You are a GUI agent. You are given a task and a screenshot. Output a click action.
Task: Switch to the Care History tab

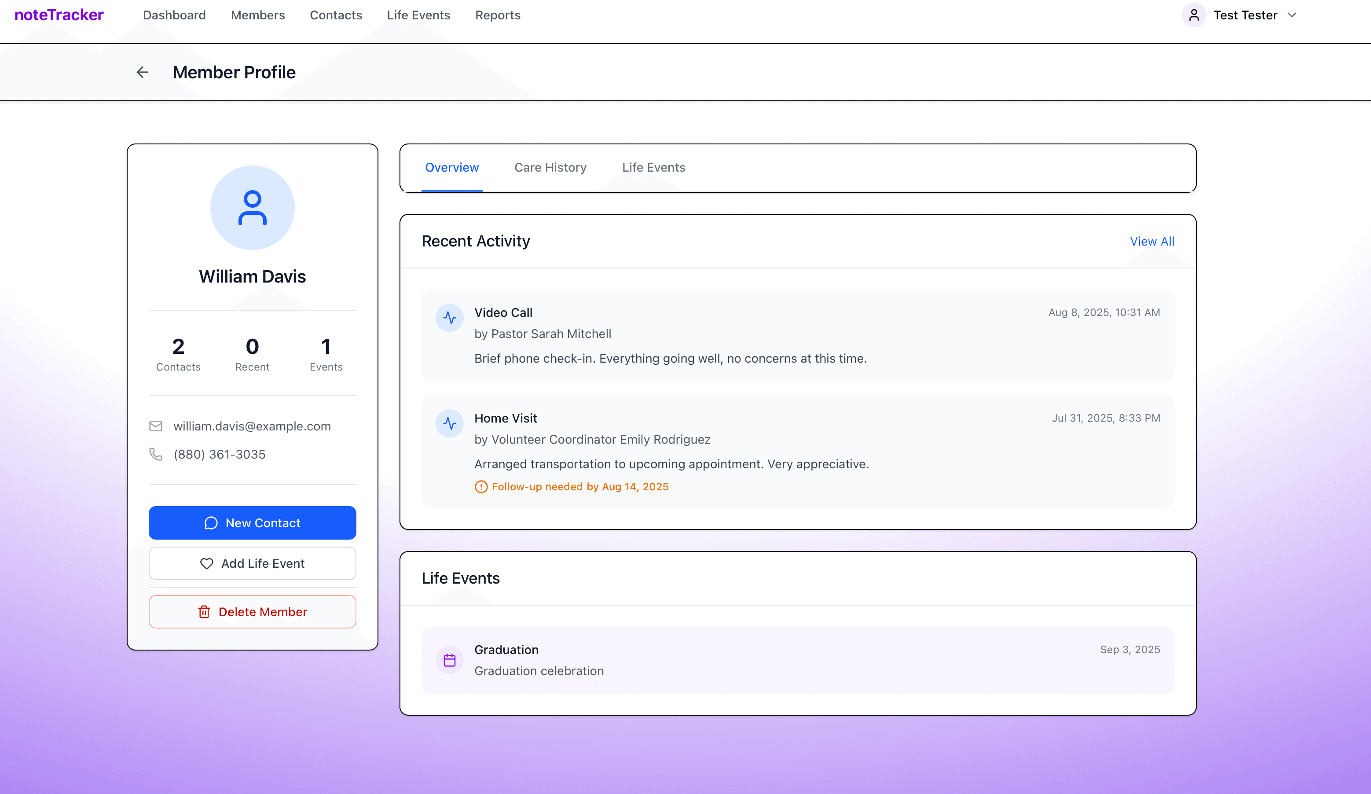(550, 167)
